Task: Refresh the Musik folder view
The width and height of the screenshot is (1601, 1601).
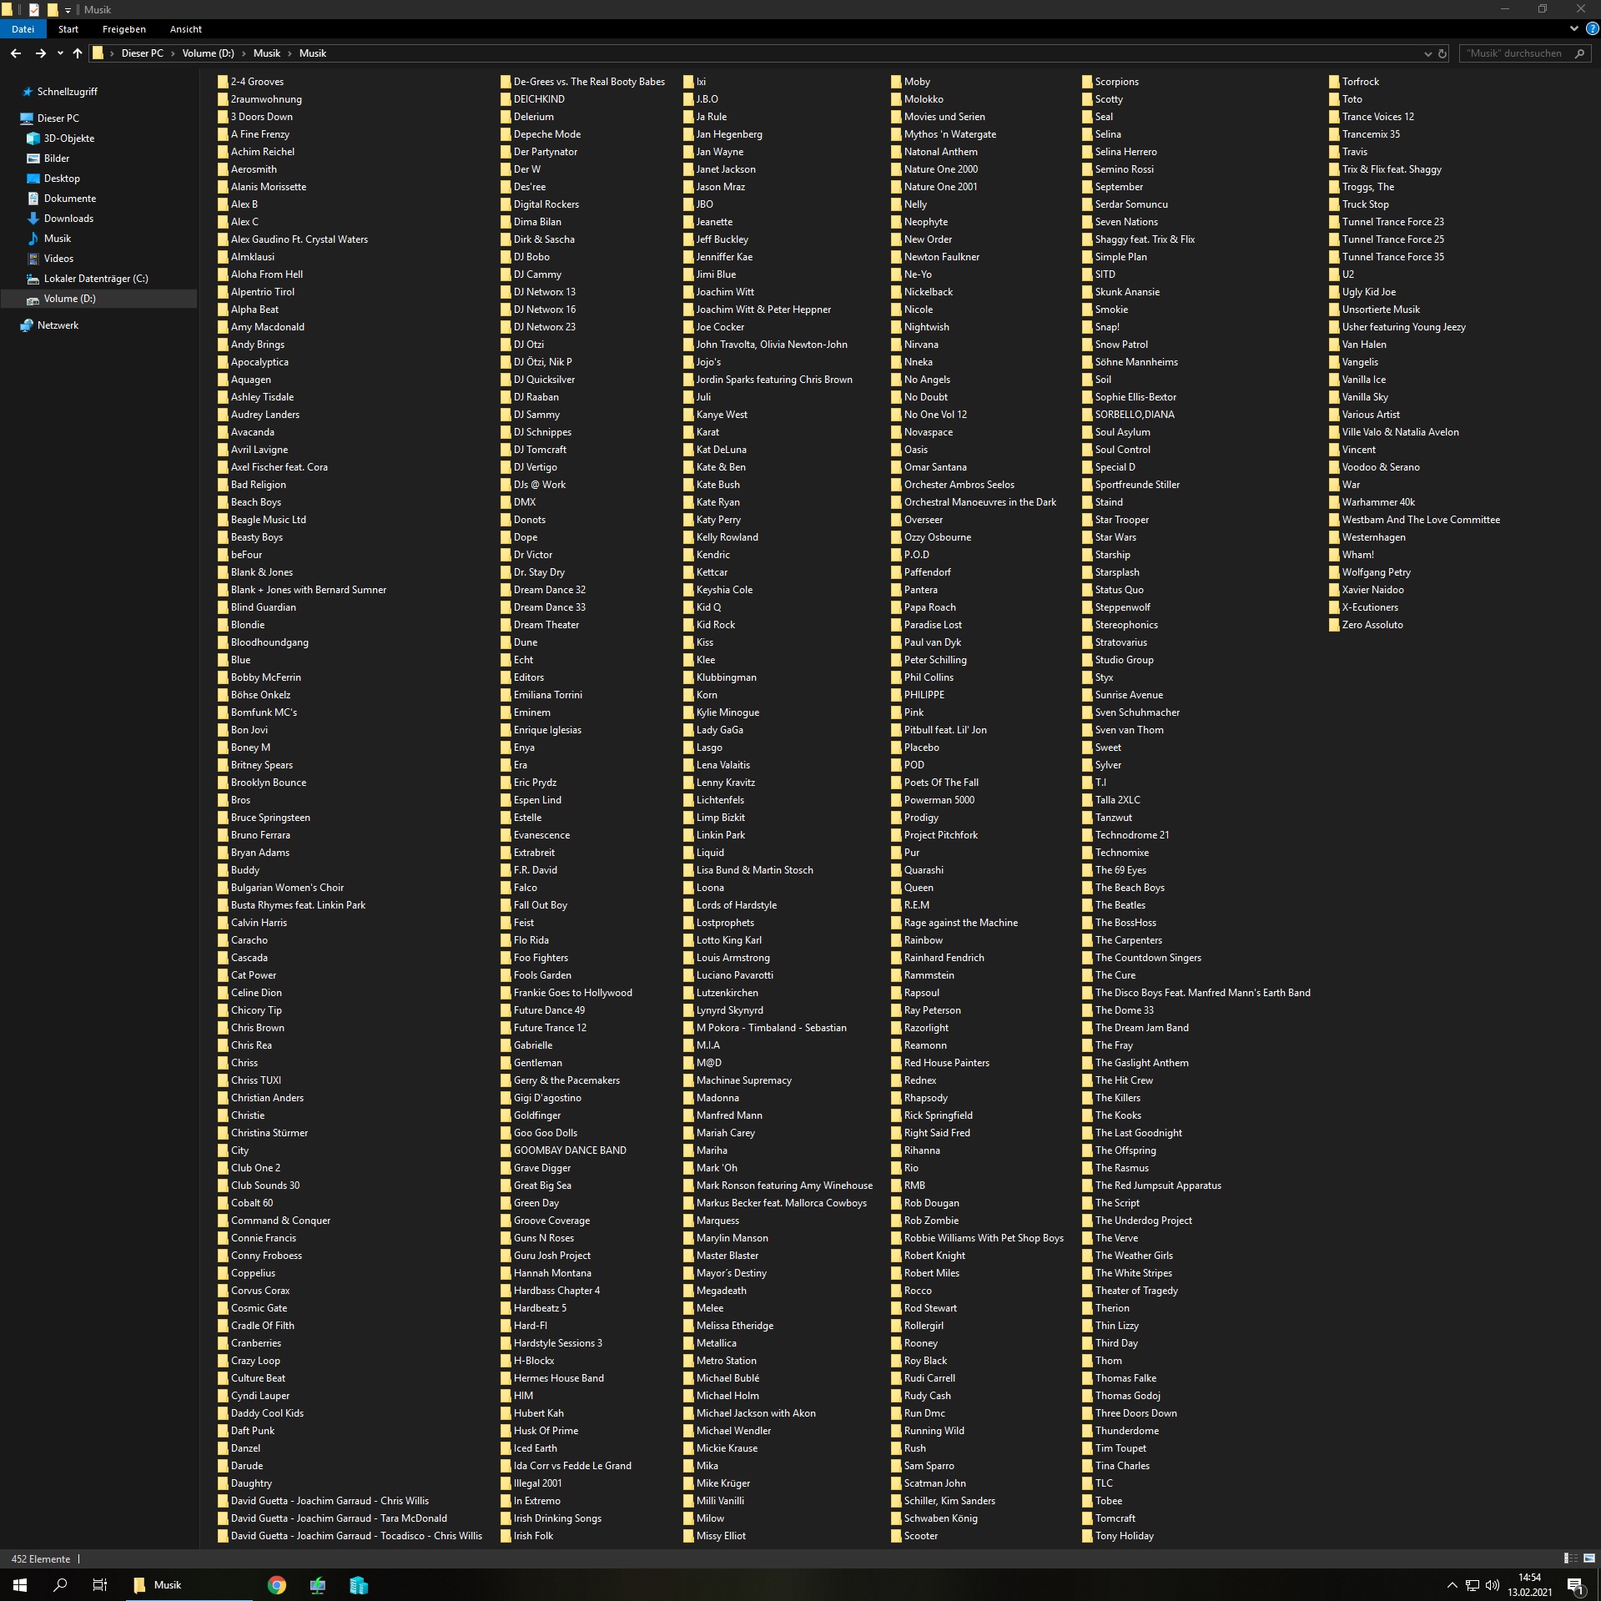Action: coord(1442,53)
